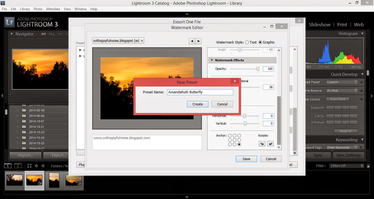Screen dimensions: 374x199
Task: Select the Text watermark style
Action: point(247,42)
